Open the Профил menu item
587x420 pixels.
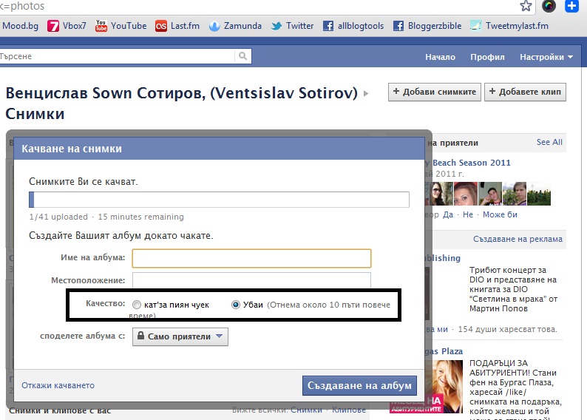click(487, 57)
